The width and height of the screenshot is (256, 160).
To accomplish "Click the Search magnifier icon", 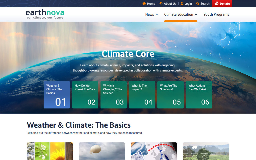I will coord(198,4).
